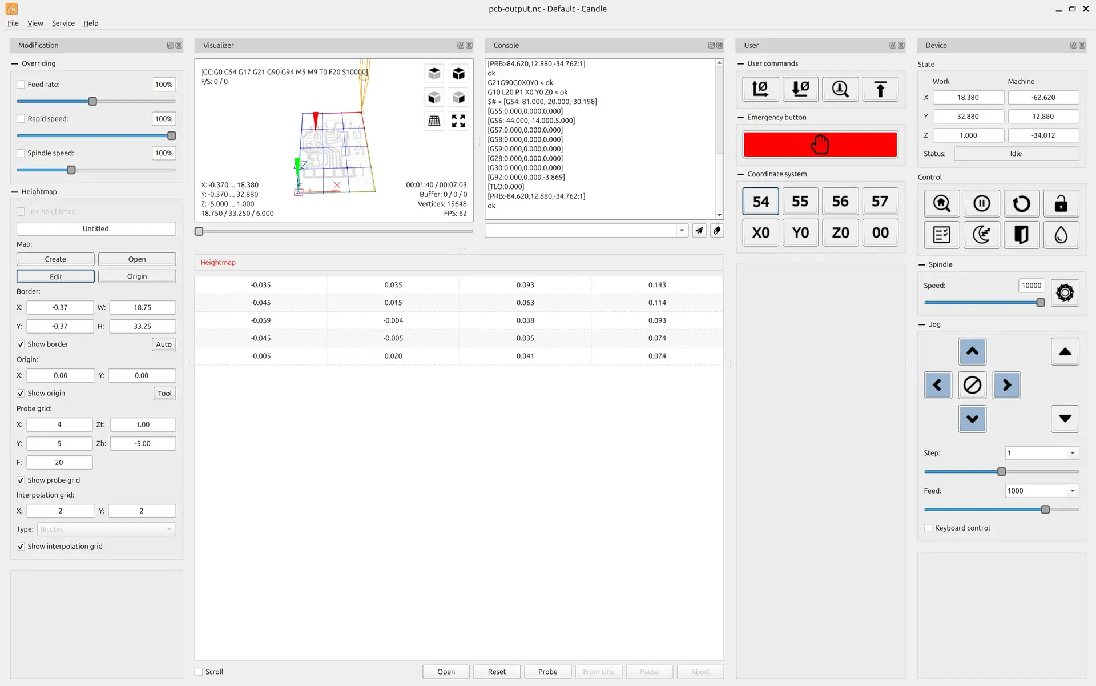Open the File menu

pyautogui.click(x=13, y=23)
